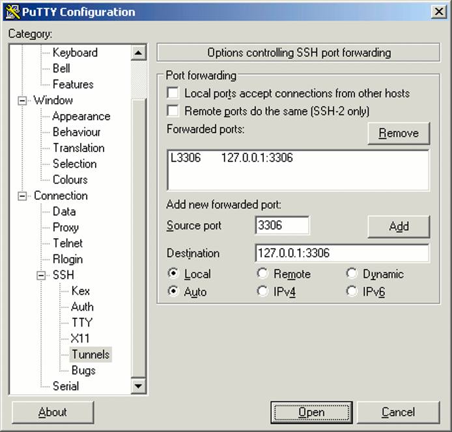Select the L3306 127.0.0.1:3306 forwarded port entry
This screenshot has width=452, height=432.
point(298,158)
